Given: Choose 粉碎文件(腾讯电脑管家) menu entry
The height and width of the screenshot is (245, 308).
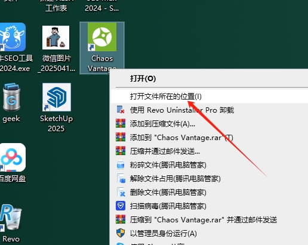Looking at the screenshot, I should coord(209,165).
